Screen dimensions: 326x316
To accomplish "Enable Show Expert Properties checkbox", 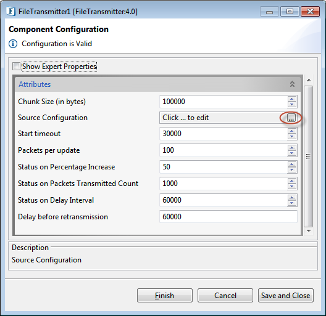I will pyautogui.click(x=16, y=67).
